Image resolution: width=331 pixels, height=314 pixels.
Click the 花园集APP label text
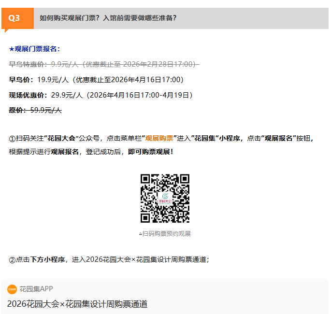(36, 289)
